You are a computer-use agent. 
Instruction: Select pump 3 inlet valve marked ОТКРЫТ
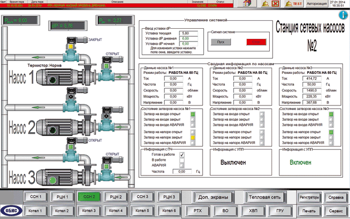[x=71, y=150]
